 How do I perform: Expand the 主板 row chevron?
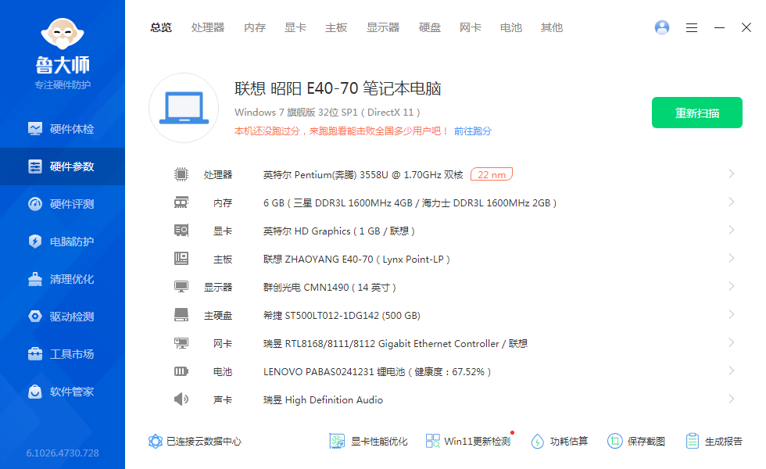[x=732, y=258]
